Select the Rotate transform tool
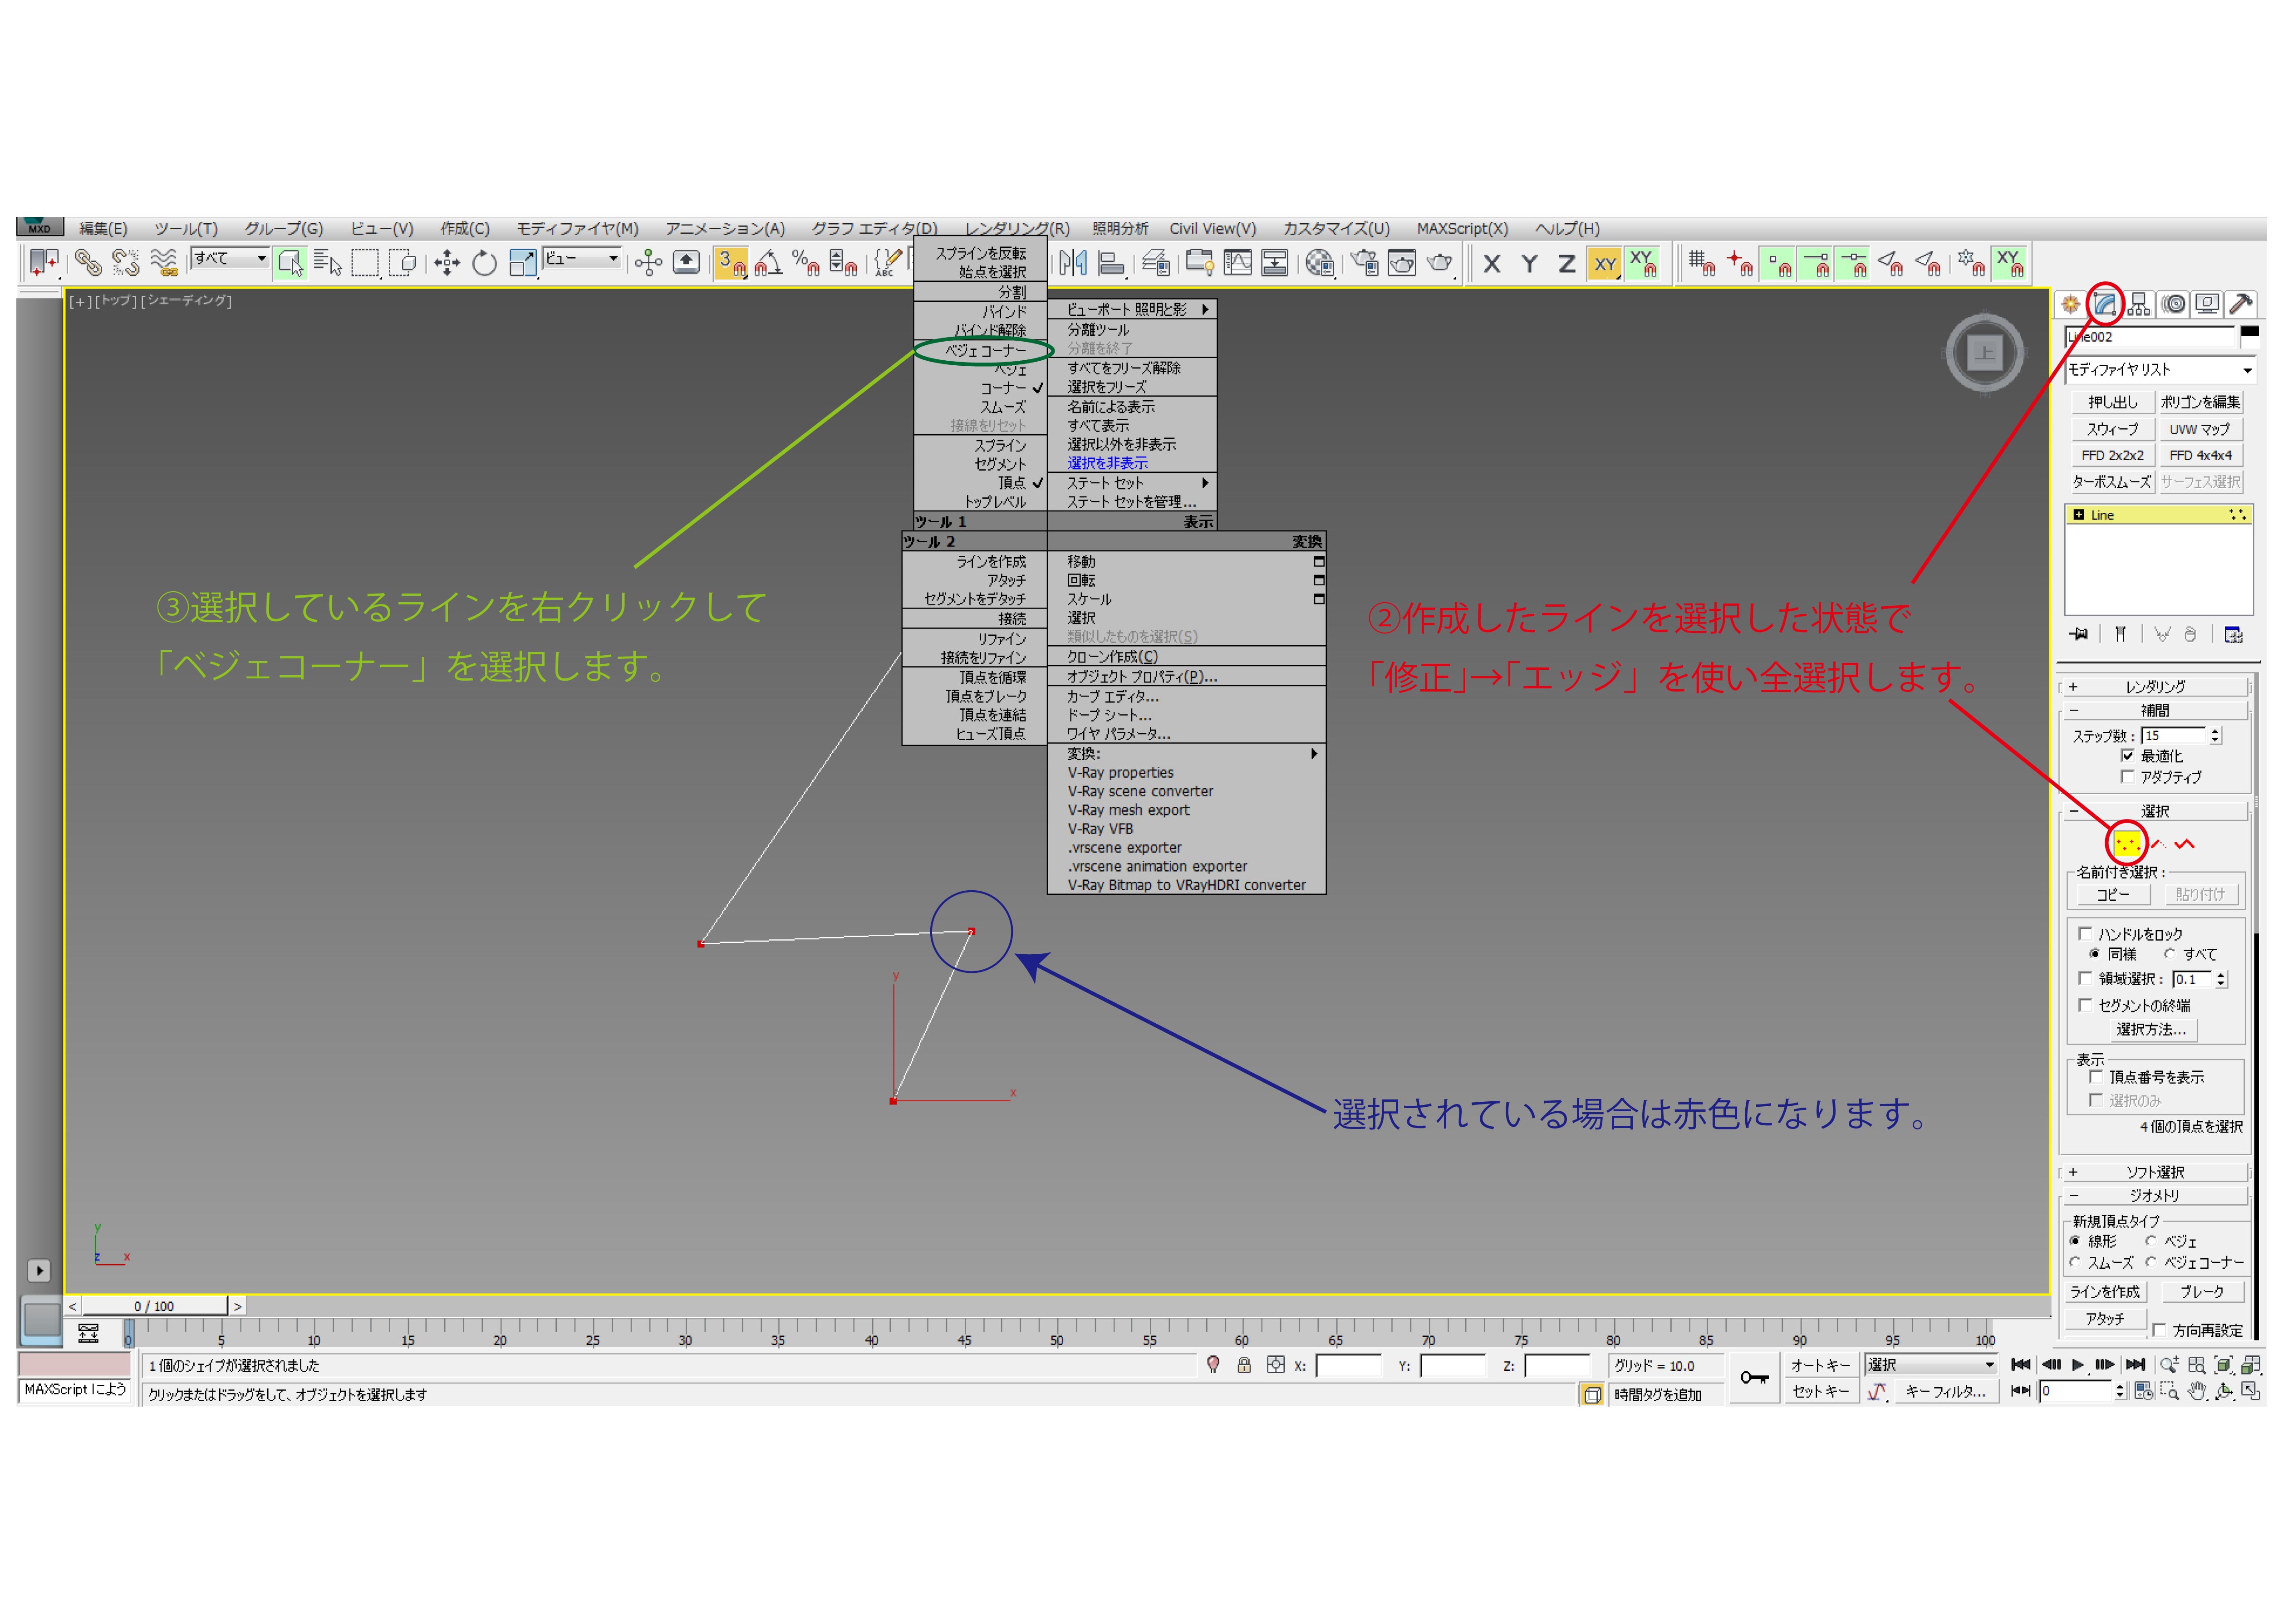This screenshot has width=2283, height=1624. pos(484,264)
